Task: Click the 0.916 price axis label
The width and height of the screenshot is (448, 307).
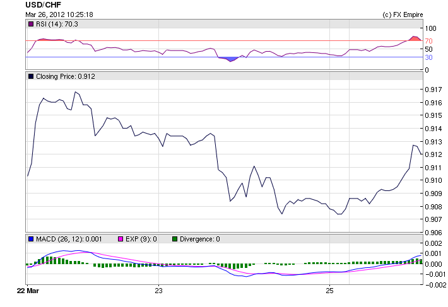Action: click(x=433, y=103)
